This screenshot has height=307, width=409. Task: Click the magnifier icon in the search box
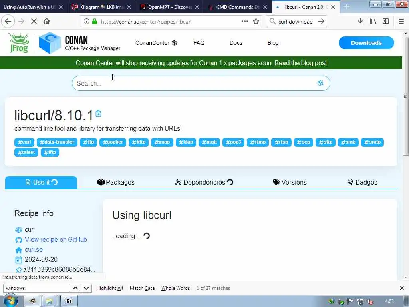pyautogui.click(x=272, y=22)
